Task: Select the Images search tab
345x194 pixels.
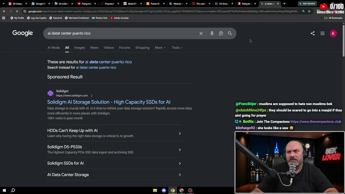Action: (x=80, y=48)
